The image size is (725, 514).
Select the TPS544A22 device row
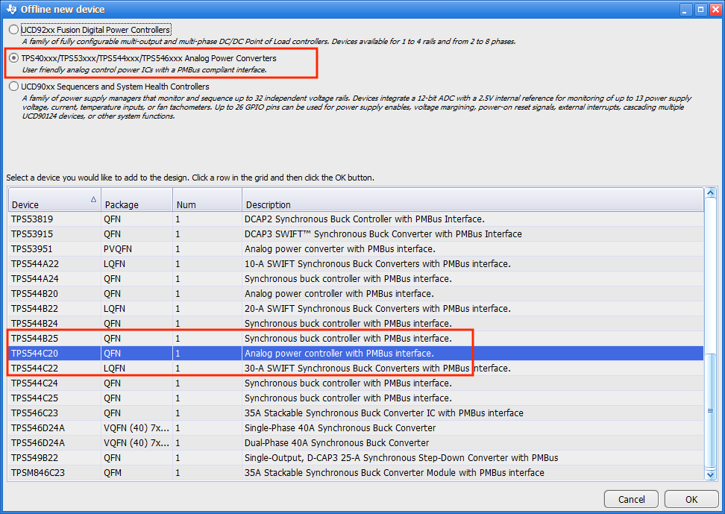pos(356,263)
